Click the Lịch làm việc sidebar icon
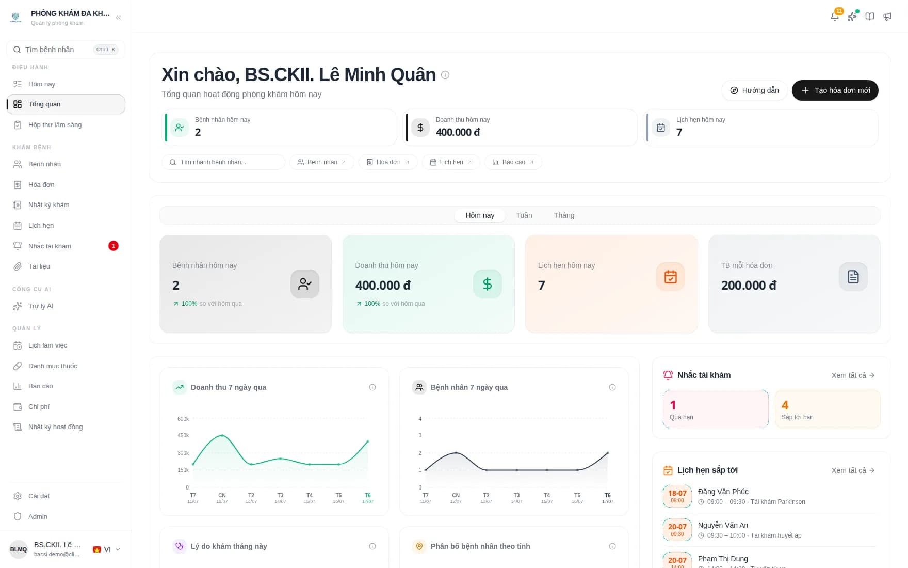 (18, 345)
